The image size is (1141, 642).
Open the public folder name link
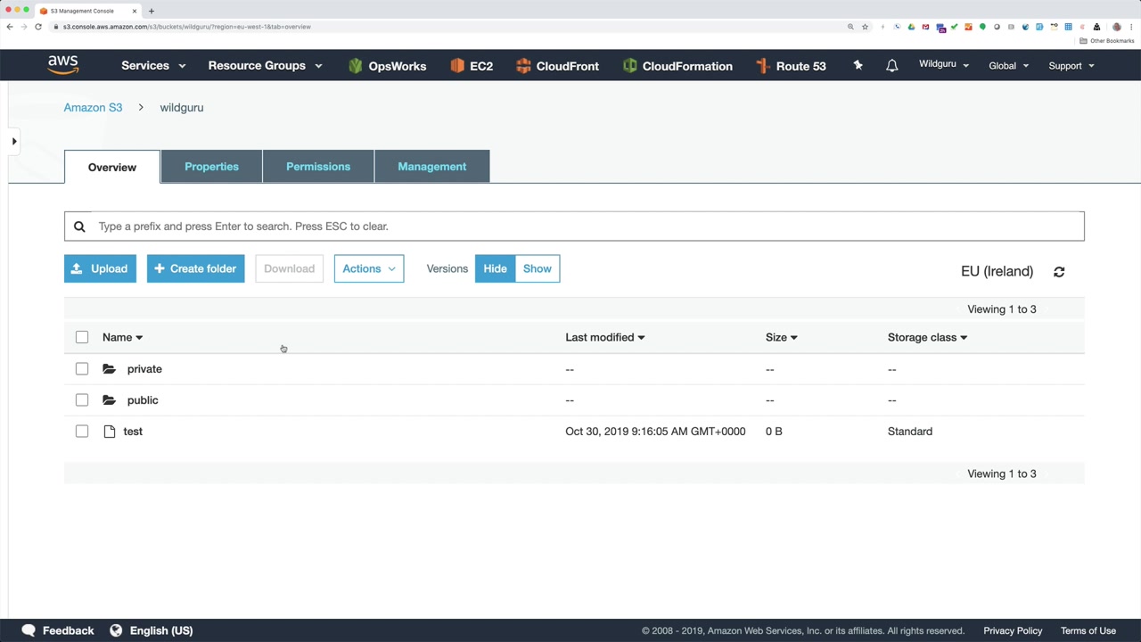pos(143,400)
